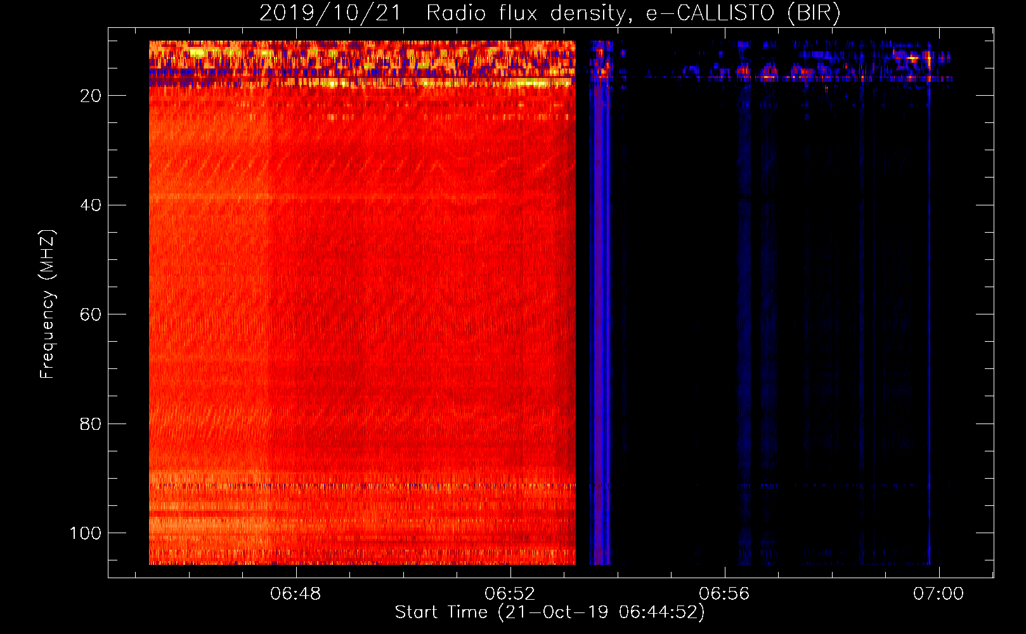Click the "Frequency (MHZ)" axis label
Screen dimensions: 1026x634
coord(48,304)
